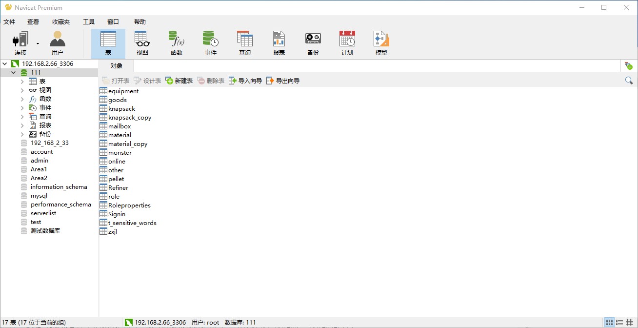Click the 打开表 button
The height and width of the screenshot is (328, 638).
[116, 81]
